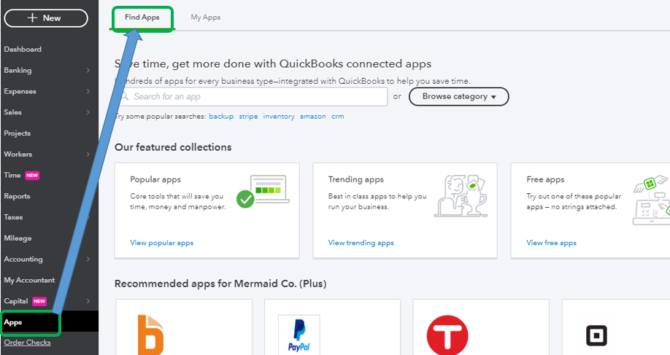
Task: Click the Popular apps laptop illustration
Action: click(x=262, y=192)
